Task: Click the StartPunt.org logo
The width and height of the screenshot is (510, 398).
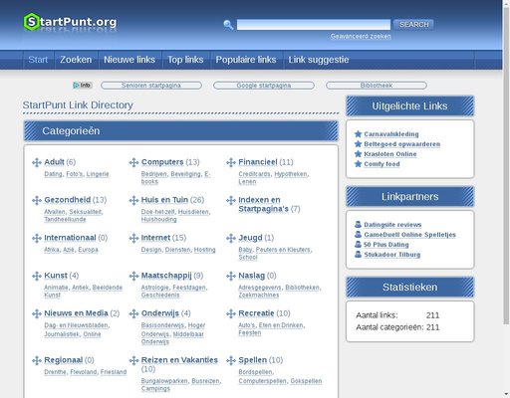Action: [x=70, y=22]
